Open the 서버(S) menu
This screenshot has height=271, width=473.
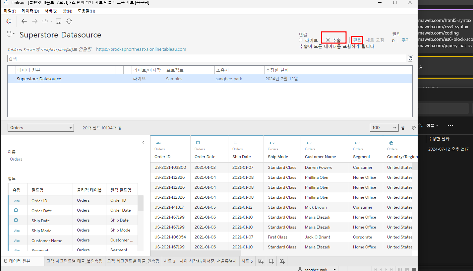tap(51, 11)
